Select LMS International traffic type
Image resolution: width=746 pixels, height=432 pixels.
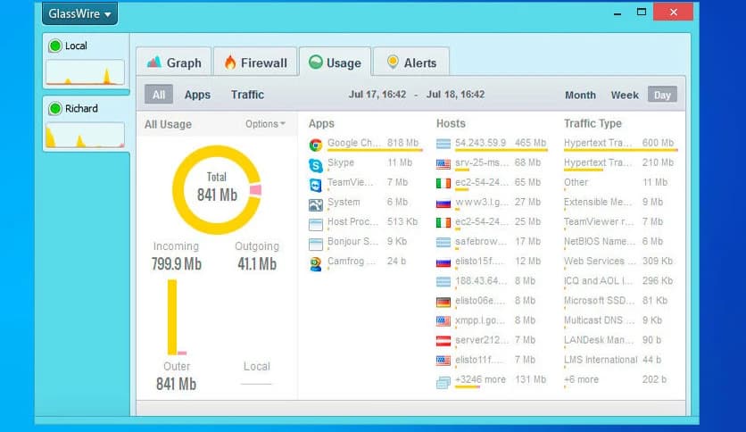[601, 360]
